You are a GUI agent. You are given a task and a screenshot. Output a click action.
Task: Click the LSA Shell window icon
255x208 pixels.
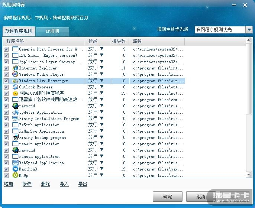coord(15,55)
